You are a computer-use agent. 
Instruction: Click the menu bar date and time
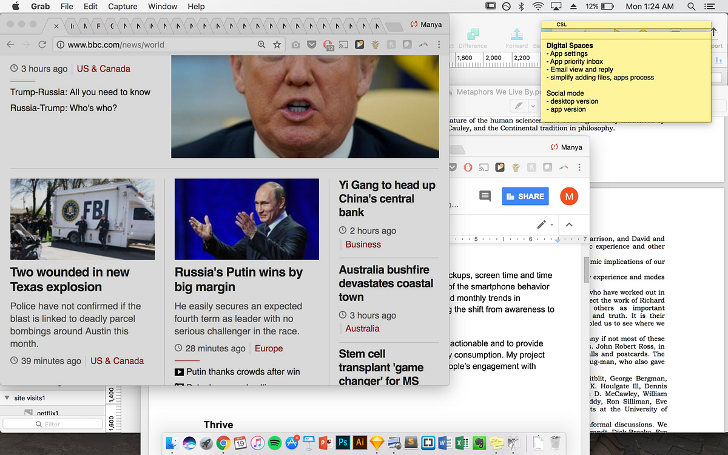point(650,7)
